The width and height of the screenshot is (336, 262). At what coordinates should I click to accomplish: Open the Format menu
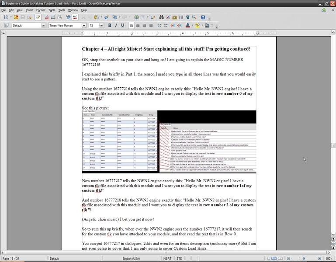[x=41, y=10]
